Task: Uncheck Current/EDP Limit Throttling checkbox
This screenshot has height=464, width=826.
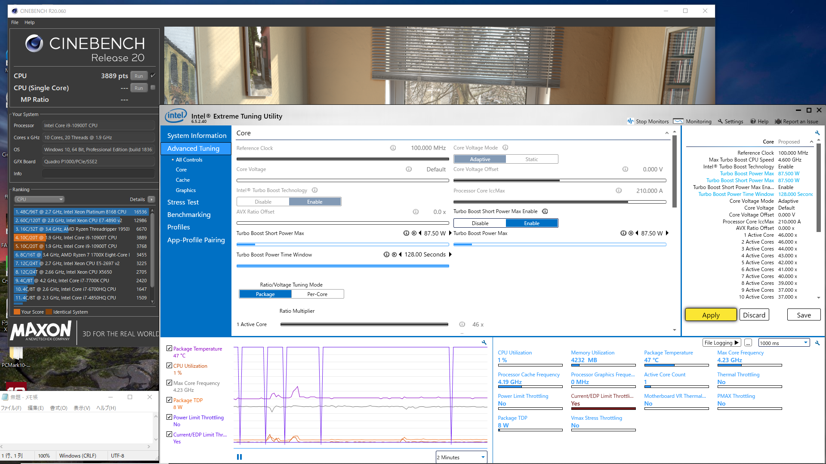Action: click(x=169, y=434)
